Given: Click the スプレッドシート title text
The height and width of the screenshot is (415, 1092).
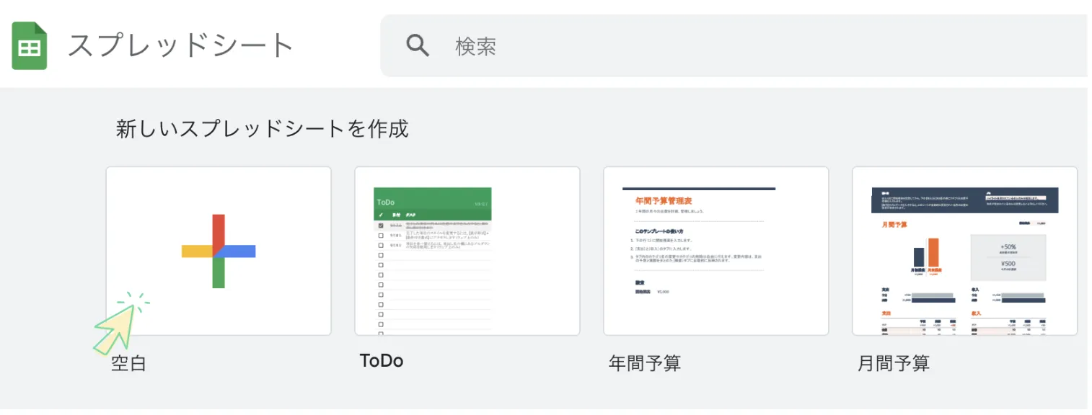Looking at the screenshot, I should pos(180,46).
